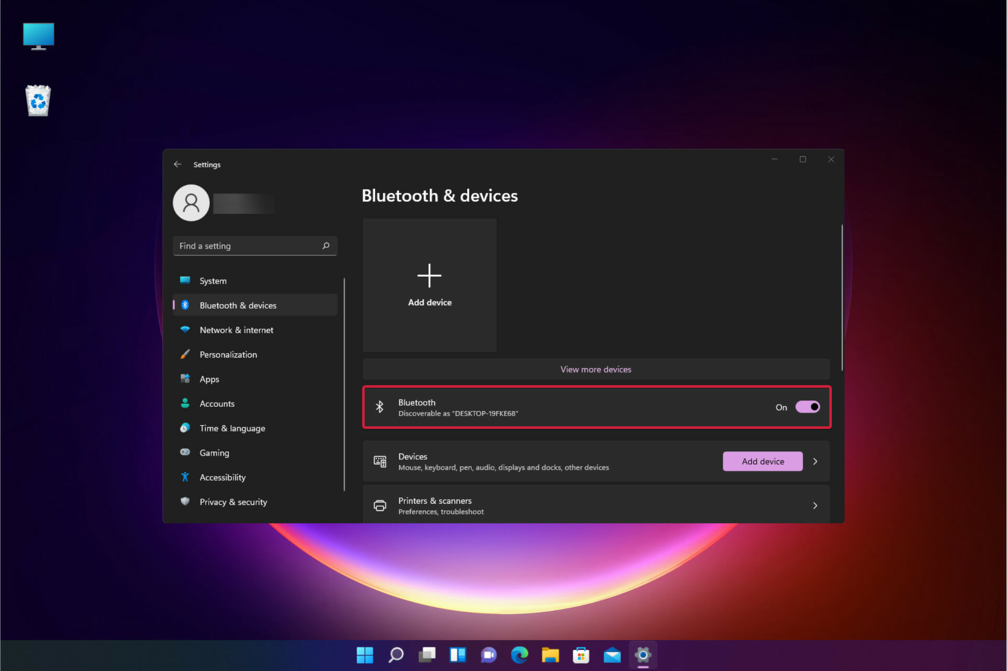View more devices expander link
The height and width of the screenshot is (671, 1007).
(x=597, y=369)
